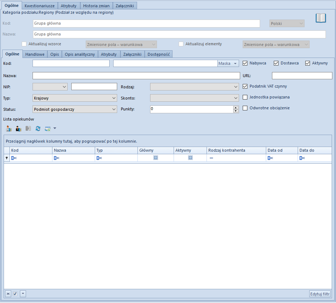
Task: Click the Kod field beside the Maska button
Action: pyautogui.click(x=165, y=63)
